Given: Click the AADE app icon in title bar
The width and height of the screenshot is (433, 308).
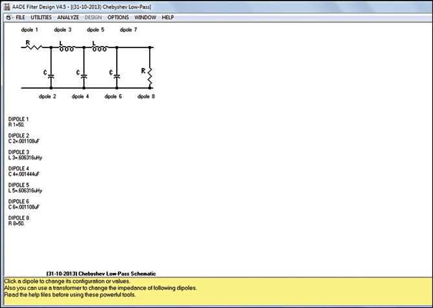Looking at the screenshot, I should coord(5,6).
